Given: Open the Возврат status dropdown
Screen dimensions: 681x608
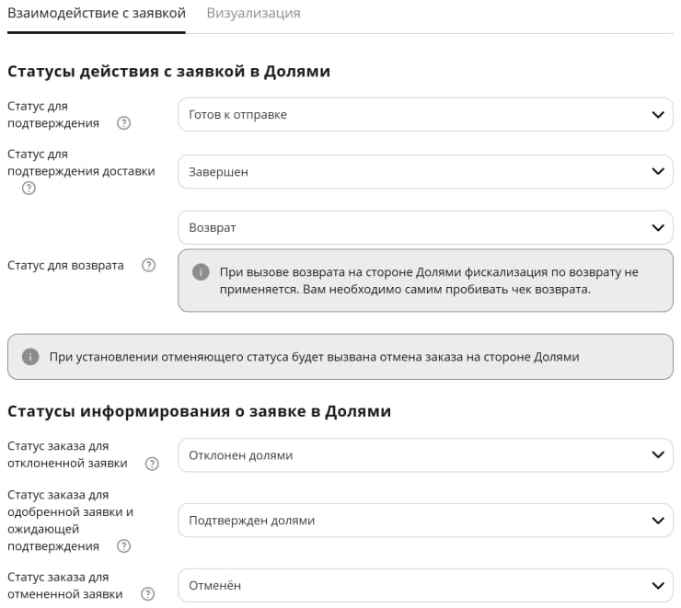Looking at the screenshot, I should [425, 227].
